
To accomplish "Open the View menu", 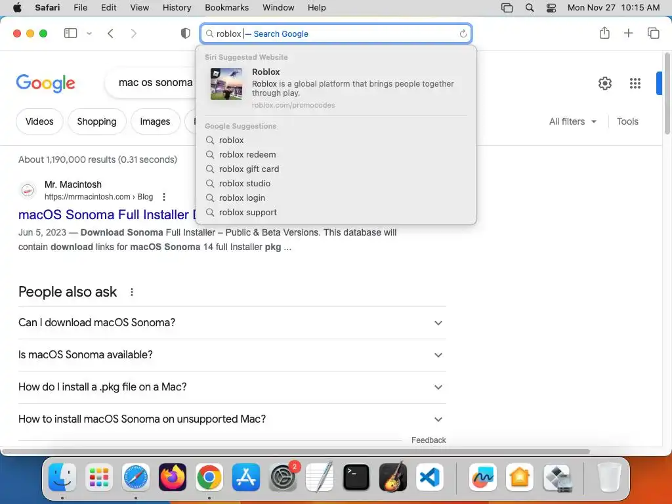I will (139, 8).
